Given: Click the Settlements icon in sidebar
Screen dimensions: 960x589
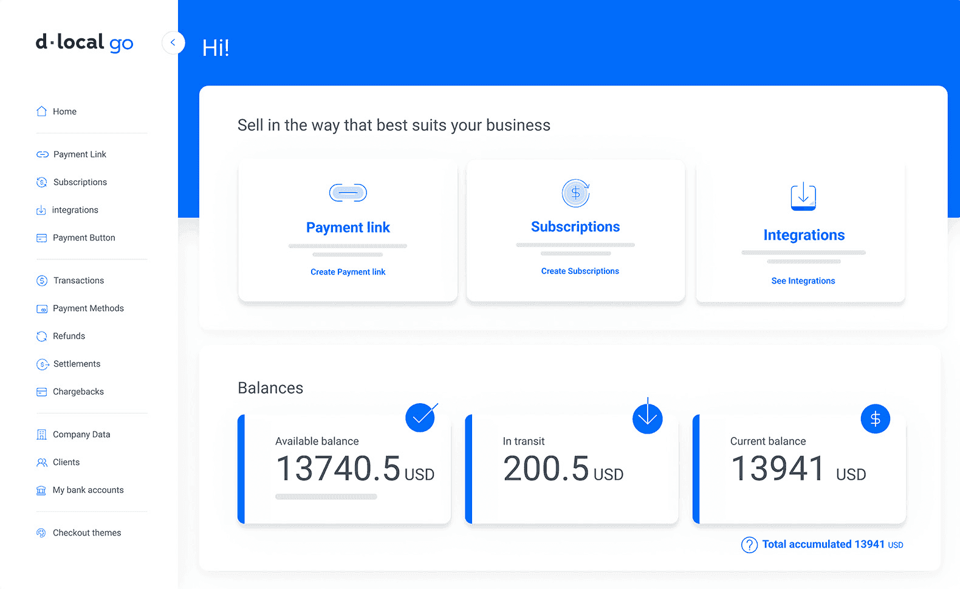Looking at the screenshot, I should pyautogui.click(x=42, y=364).
